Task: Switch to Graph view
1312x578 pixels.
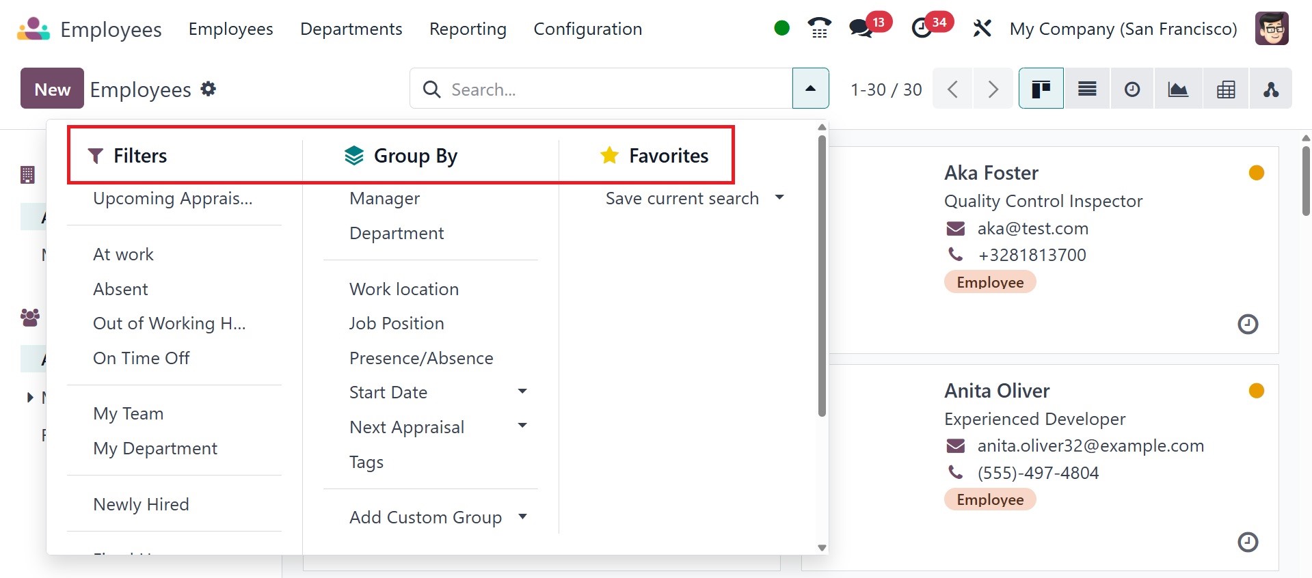Action: (x=1177, y=89)
